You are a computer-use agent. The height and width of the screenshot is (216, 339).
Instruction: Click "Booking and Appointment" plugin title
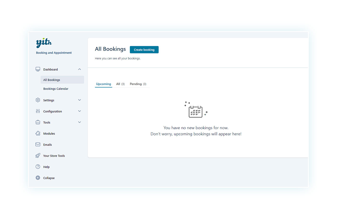pos(54,53)
